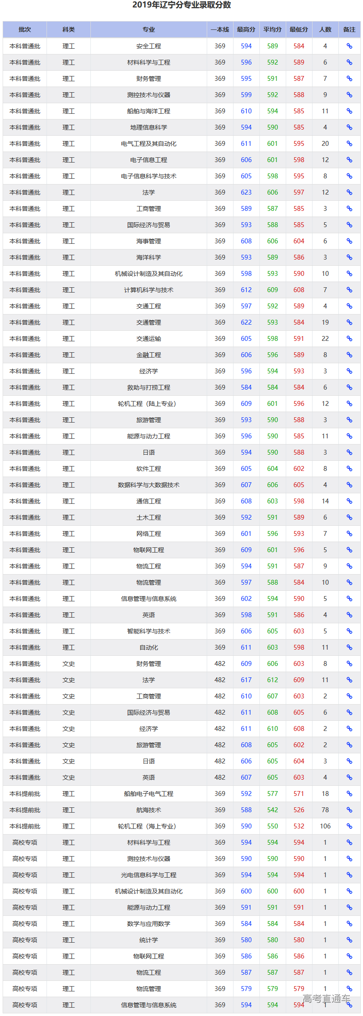Click the link icon for 海事管理
This screenshot has width=363, height=1016.
point(349,241)
